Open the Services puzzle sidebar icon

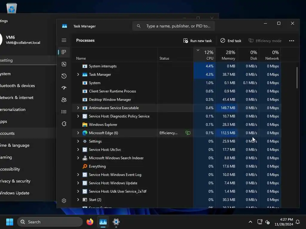[x=64, y=124]
